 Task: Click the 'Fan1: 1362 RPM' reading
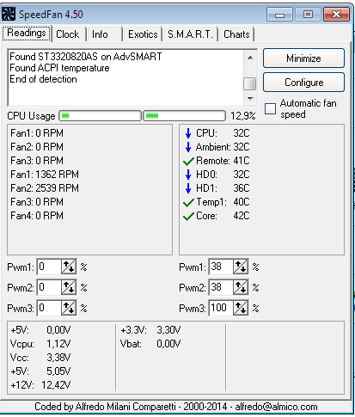pyautogui.click(x=45, y=175)
